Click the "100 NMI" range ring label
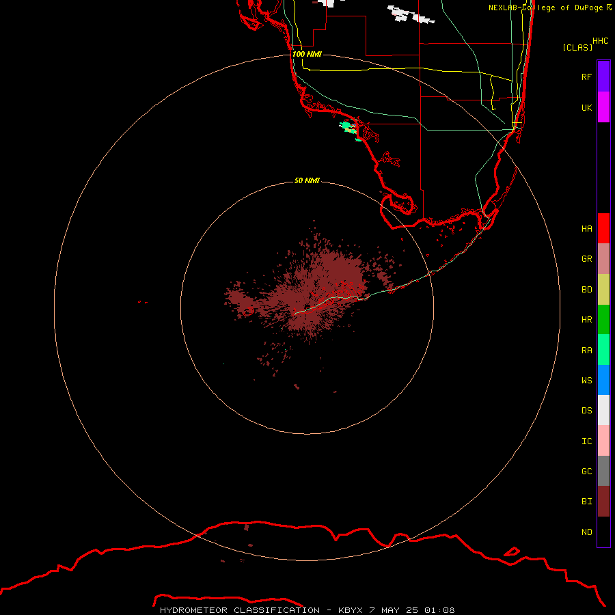Viewport: 615px width, 615px height. [307, 54]
